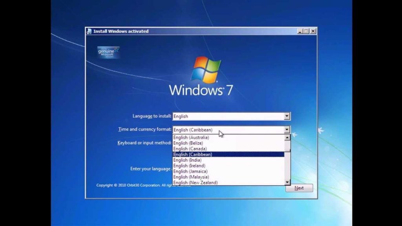The image size is (402, 226).
Task: Expand the Language to install dropdown arrow
Action: point(287,116)
